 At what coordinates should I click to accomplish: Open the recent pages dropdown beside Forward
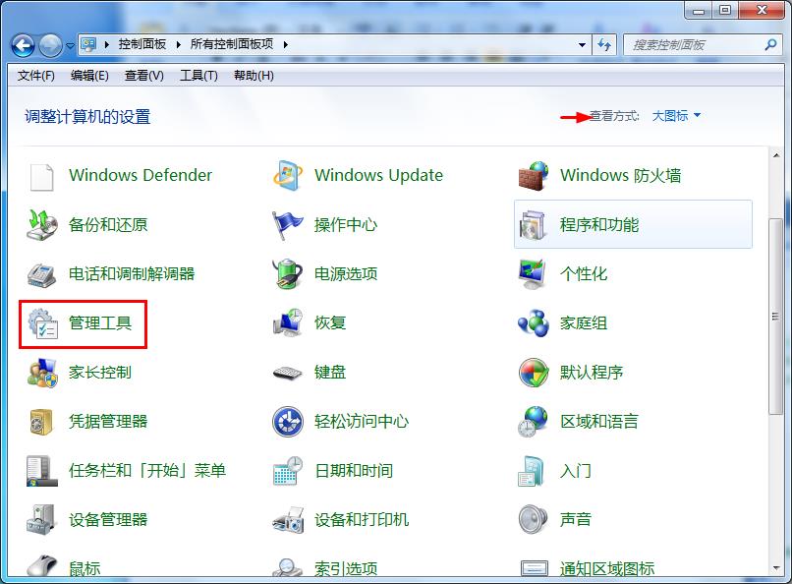click(x=70, y=46)
